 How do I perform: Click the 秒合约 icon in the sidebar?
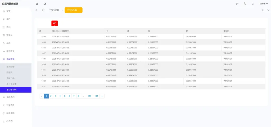(4, 121)
